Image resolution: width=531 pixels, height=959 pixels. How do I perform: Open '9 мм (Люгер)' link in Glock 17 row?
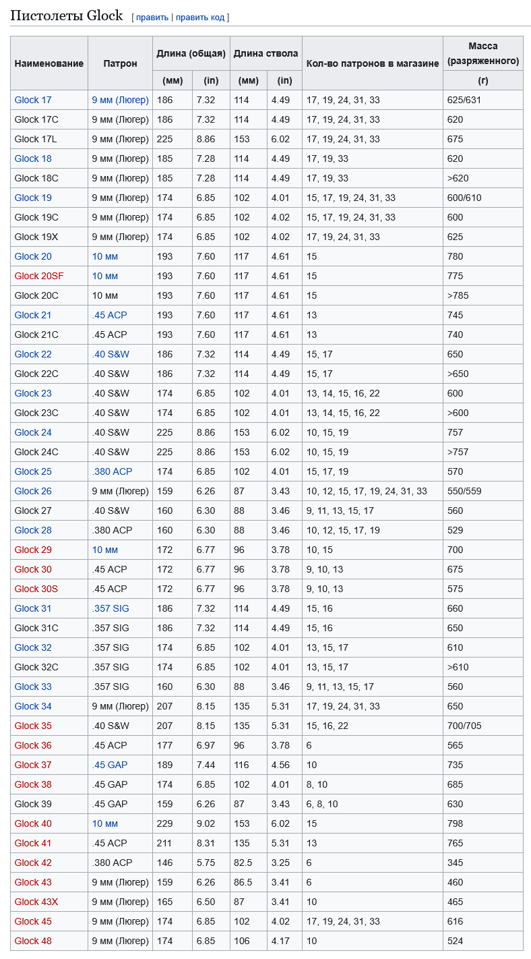(x=121, y=100)
